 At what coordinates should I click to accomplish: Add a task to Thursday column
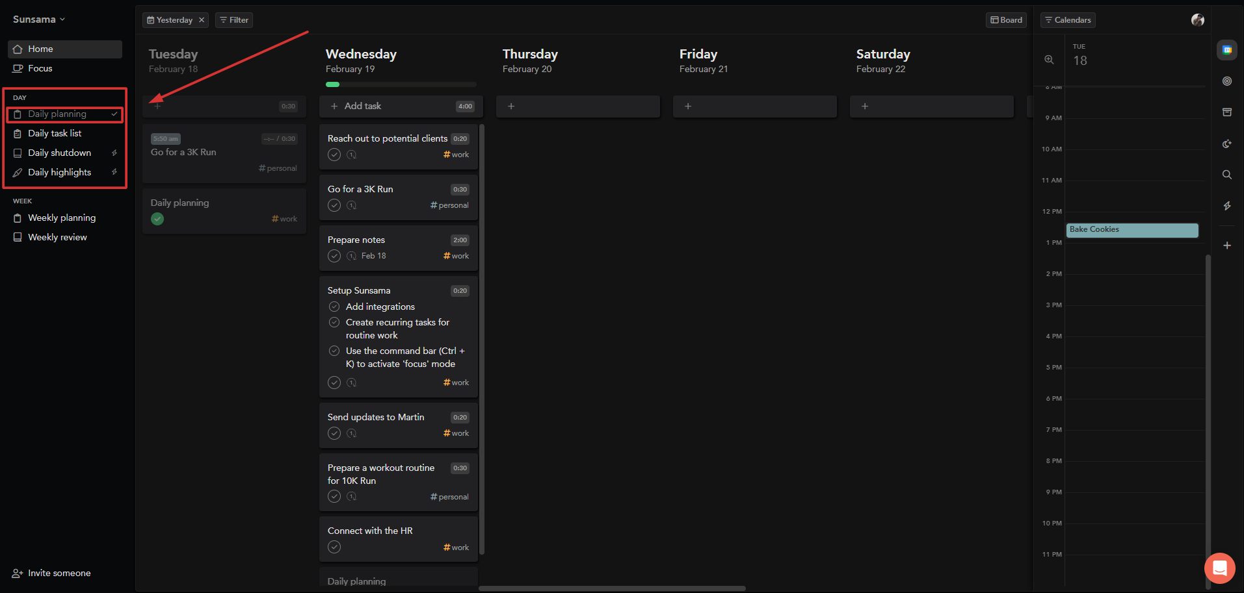[x=578, y=107]
